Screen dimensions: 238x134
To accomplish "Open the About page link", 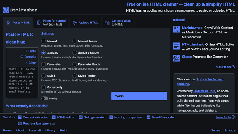I will tap(20, 130).
